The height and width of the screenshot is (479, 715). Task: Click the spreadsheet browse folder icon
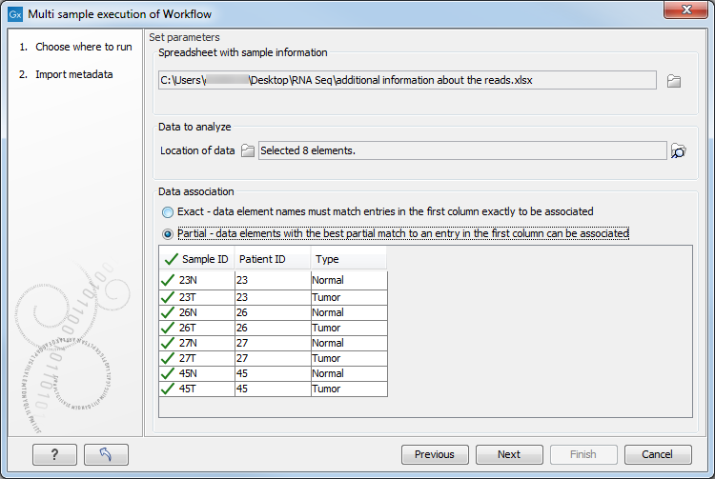pyautogui.click(x=674, y=81)
